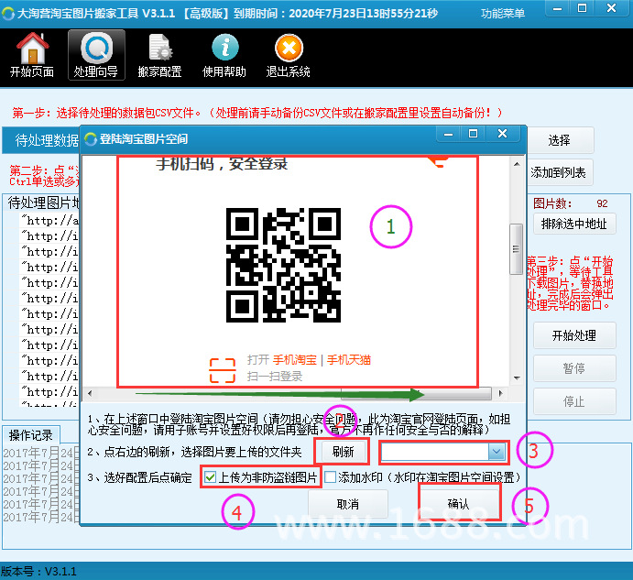633x580 pixels.
Task: Click the 版本号：V3.1.1 status text
Action: (38, 572)
